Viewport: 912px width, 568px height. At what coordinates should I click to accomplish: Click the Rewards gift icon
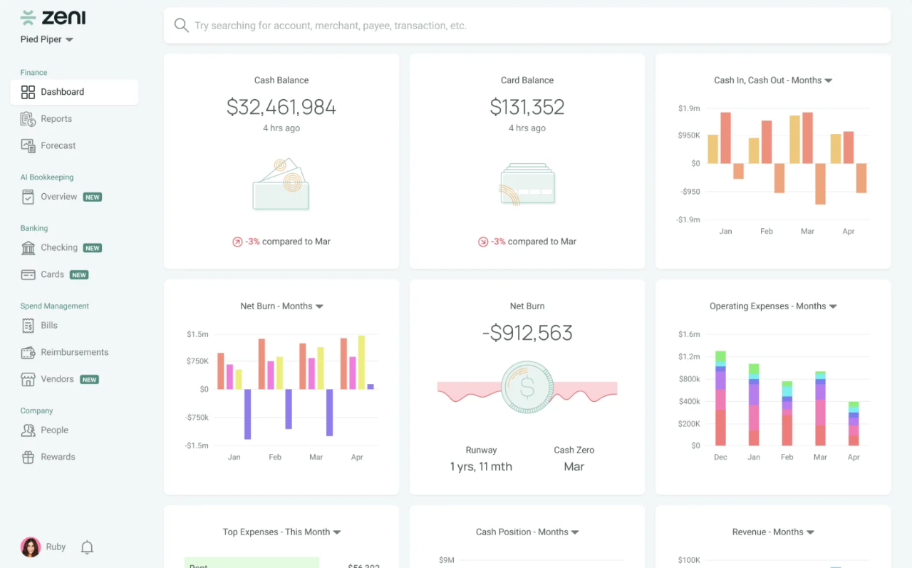(x=28, y=457)
